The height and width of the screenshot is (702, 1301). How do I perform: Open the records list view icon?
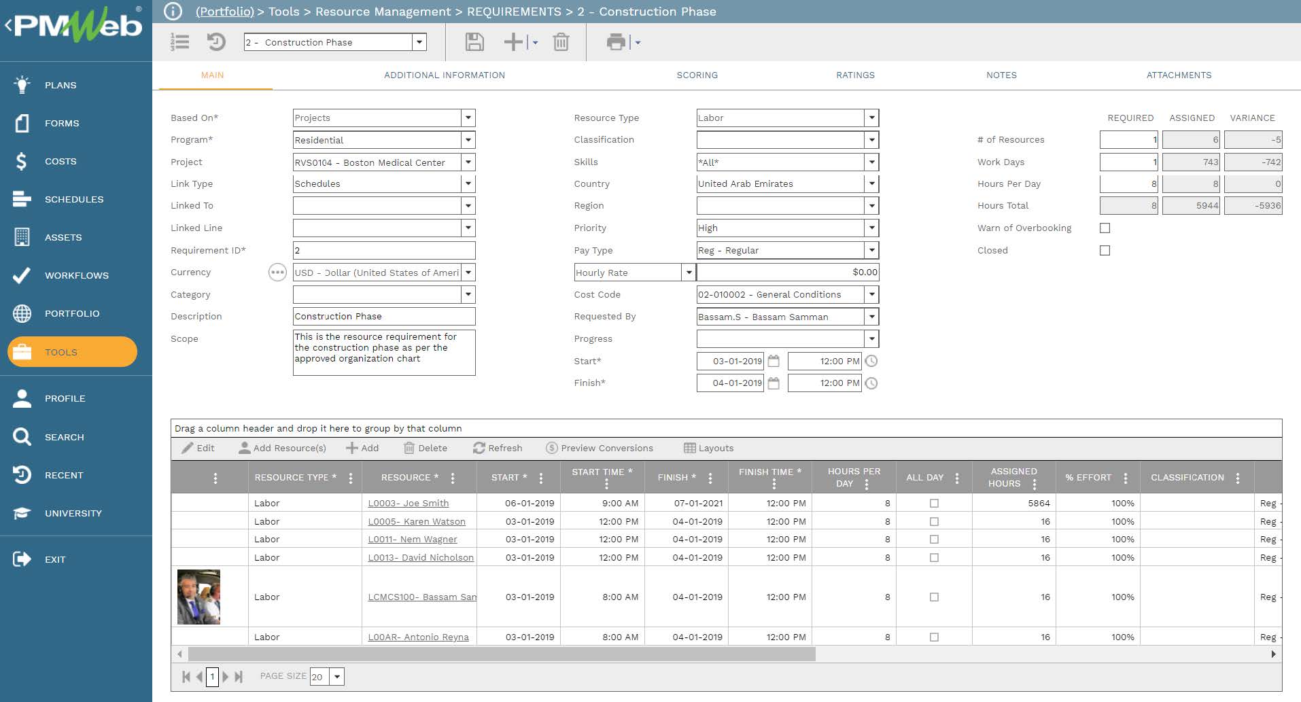point(180,42)
